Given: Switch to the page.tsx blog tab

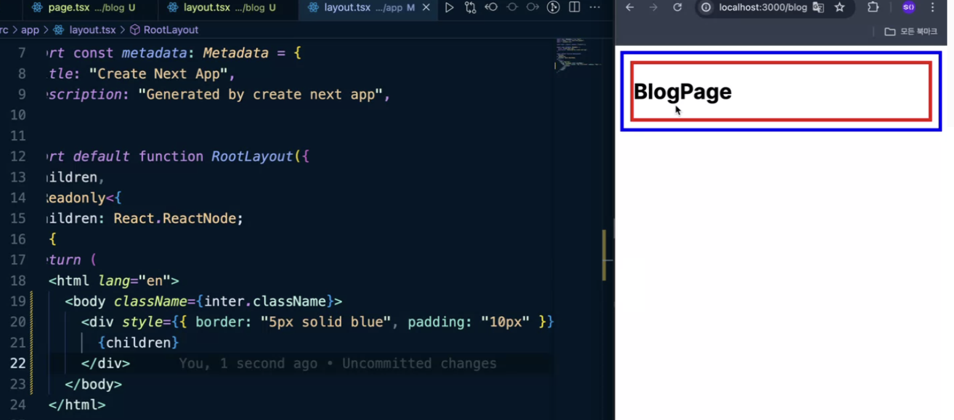Looking at the screenshot, I should point(84,8).
